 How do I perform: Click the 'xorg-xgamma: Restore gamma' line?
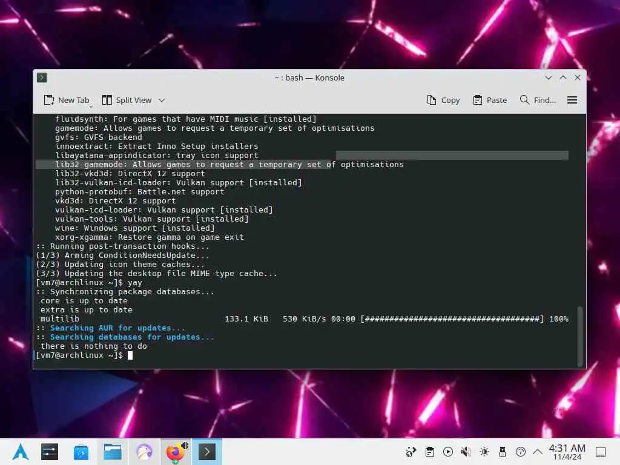[150, 237]
